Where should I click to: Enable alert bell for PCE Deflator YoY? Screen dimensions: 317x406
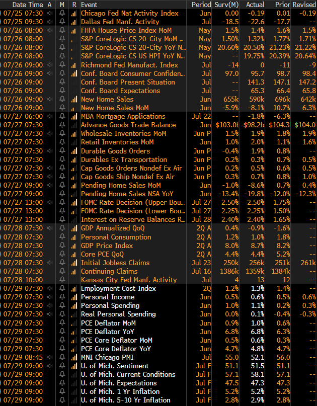coord(62,332)
